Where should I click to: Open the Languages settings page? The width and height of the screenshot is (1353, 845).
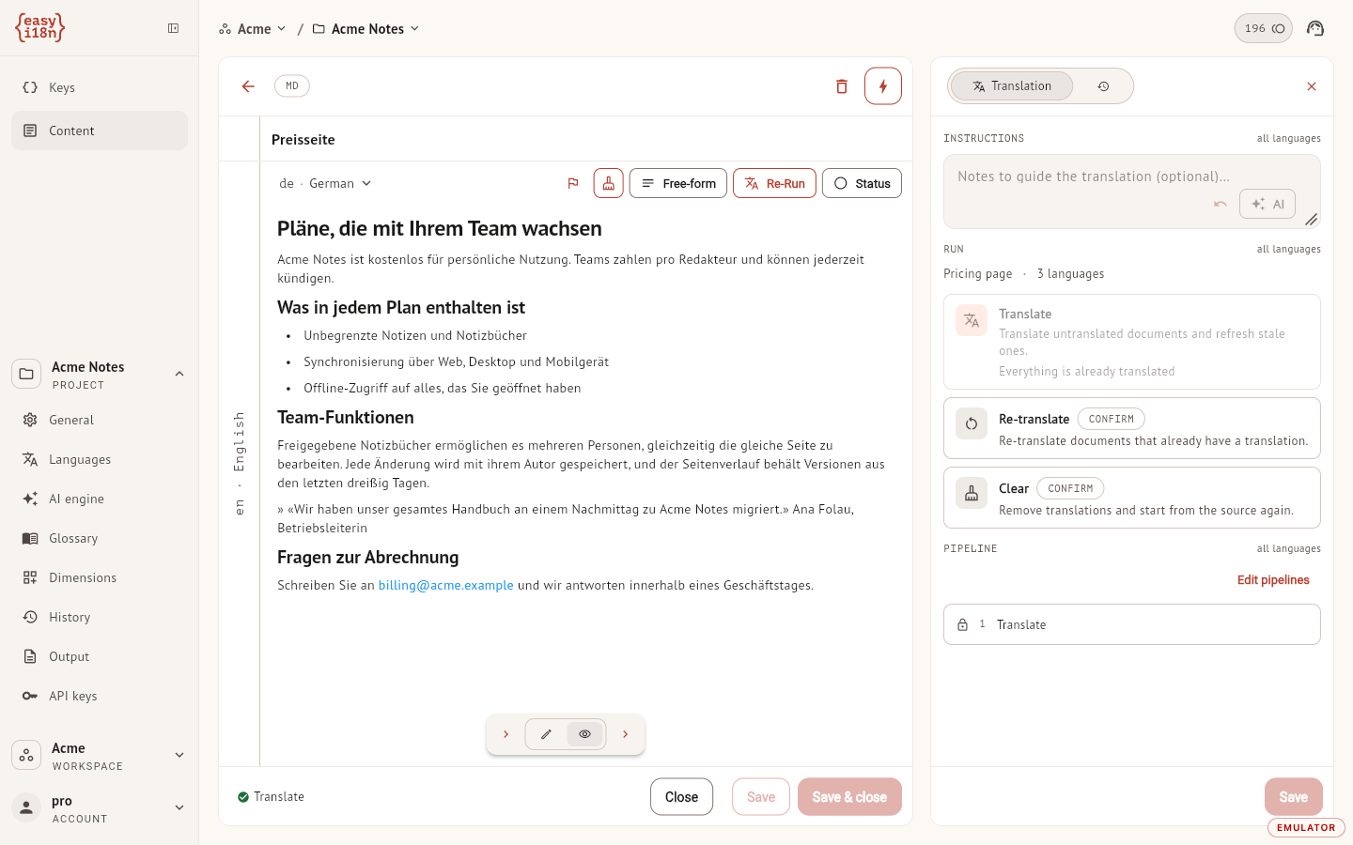(x=100, y=459)
